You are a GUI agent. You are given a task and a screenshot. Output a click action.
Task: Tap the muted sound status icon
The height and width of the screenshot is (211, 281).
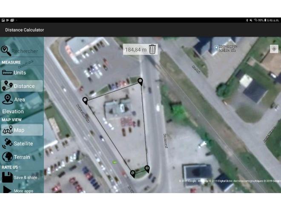tap(251, 20)
